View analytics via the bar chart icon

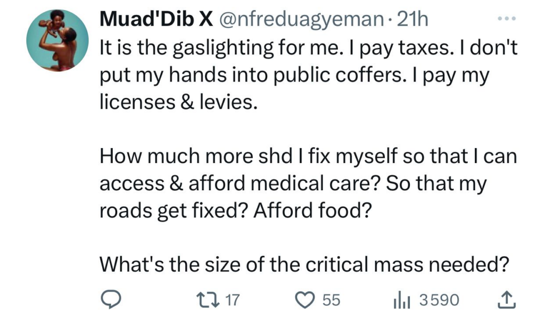pyautogui.click(x=400, y=300)
